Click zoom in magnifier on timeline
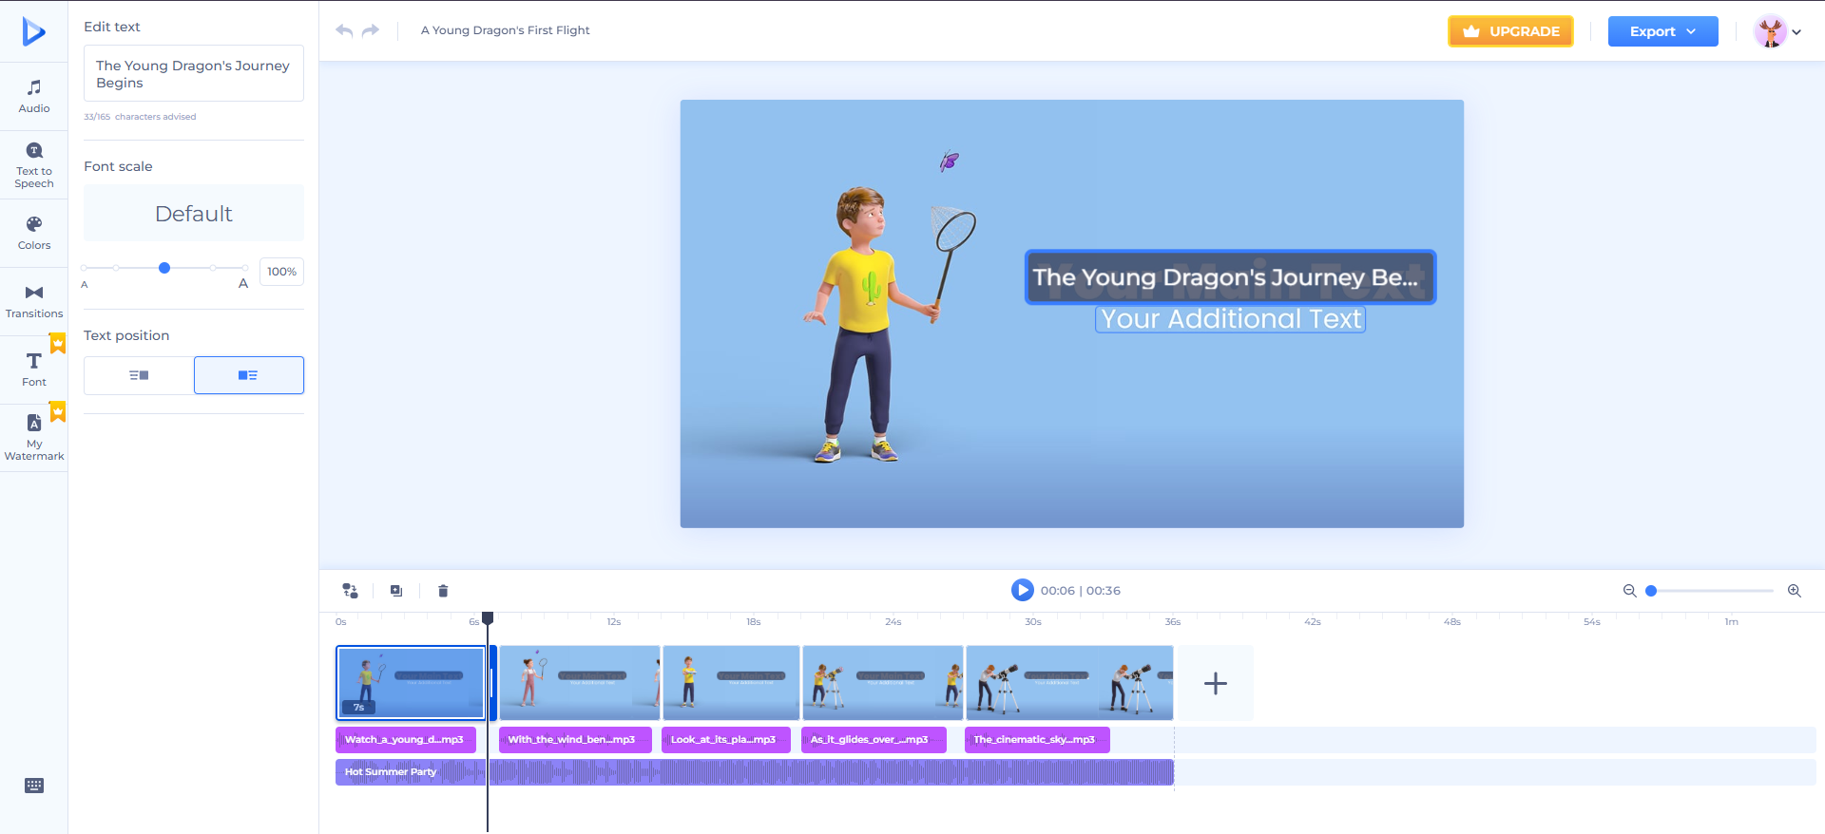Screen dimensions: 1825x834 pos(1794,591)
